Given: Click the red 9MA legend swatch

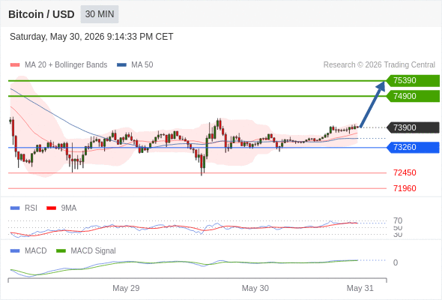Looking at the screenshot, I should [x=51, y=208].
